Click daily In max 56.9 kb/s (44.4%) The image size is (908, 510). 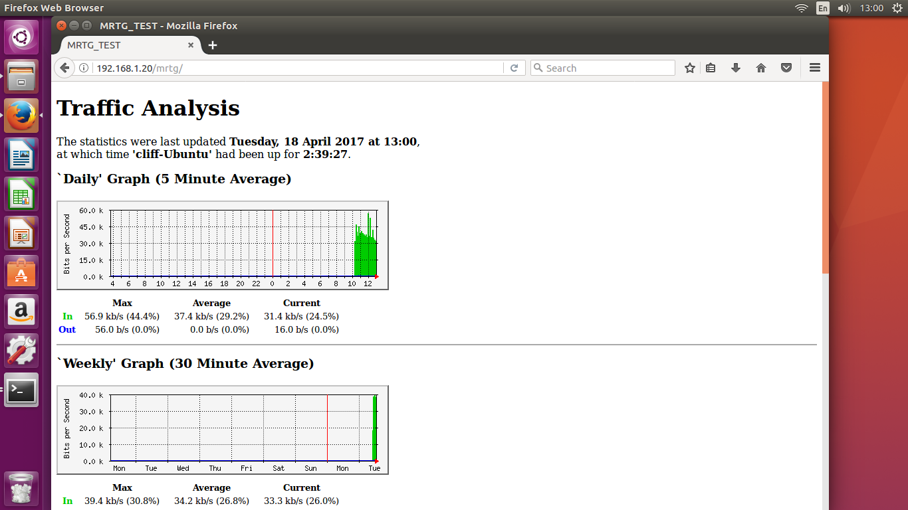[x=122, y=316]
